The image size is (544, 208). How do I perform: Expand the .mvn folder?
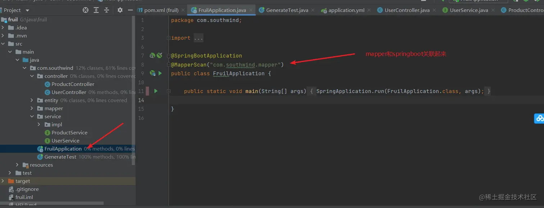(x=3, y=36)
